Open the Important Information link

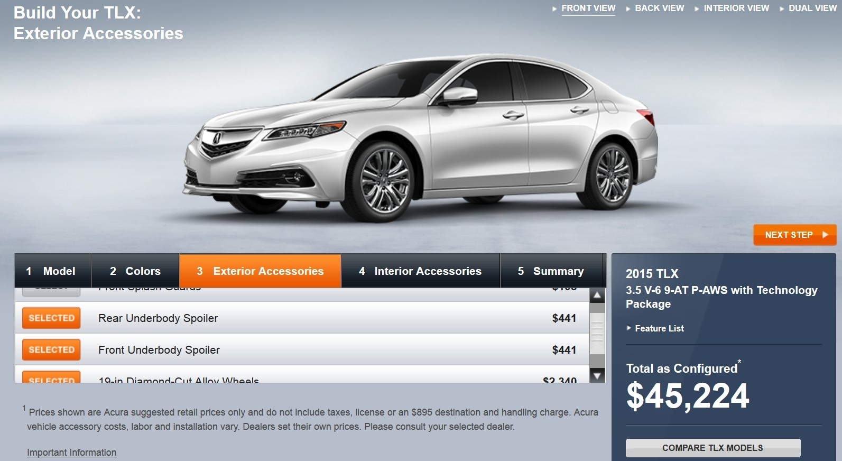(72, 453)
